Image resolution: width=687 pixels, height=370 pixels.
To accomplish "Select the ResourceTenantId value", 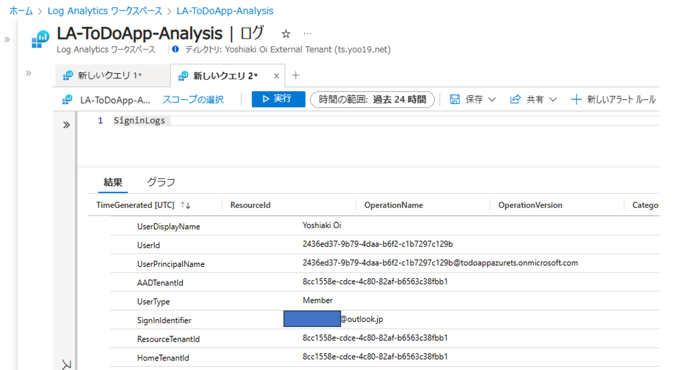I will 375,338.
